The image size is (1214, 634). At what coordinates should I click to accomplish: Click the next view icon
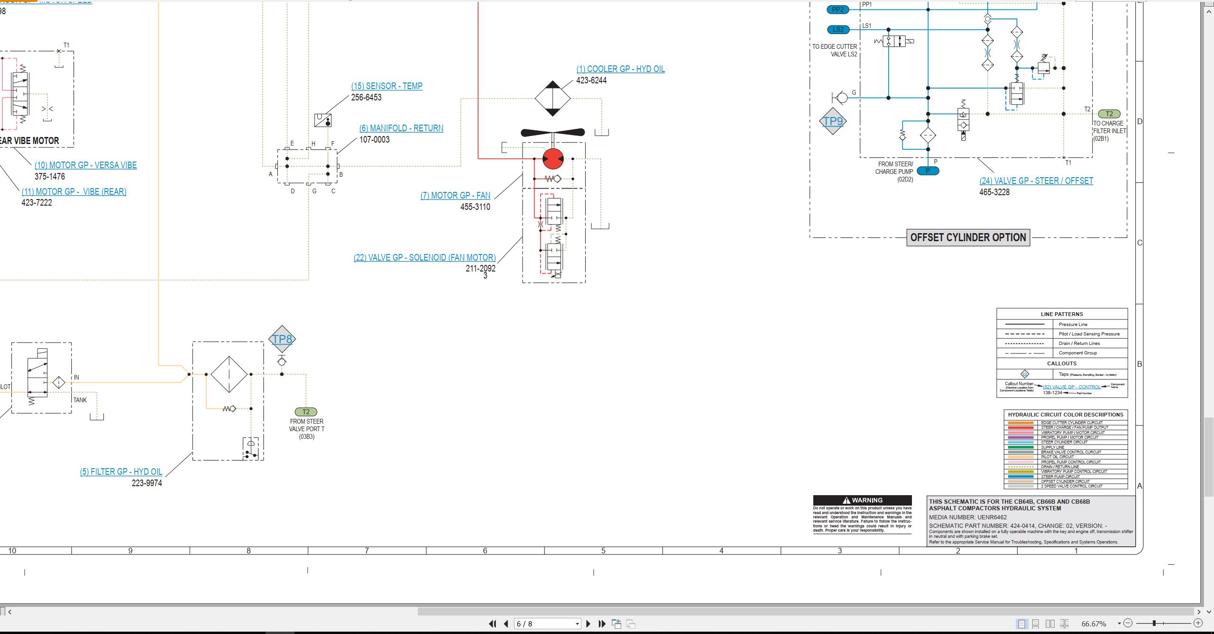pos(631,624)
